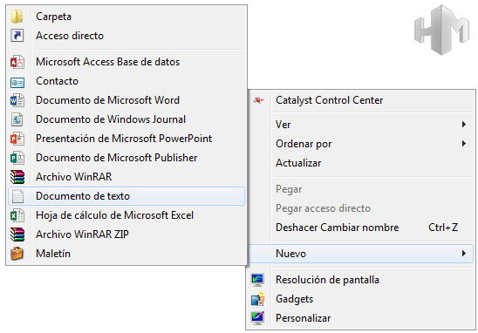Image resolution: width=478 pixels, height=333 pixels.
Task: Click the PowerPoint presentation icon
Action: 17,139
